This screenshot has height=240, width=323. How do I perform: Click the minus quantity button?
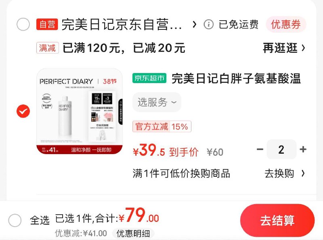(x=260, y=149)
